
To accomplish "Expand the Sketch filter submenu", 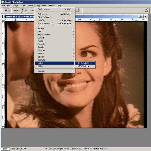I will (x=55, y=54).
